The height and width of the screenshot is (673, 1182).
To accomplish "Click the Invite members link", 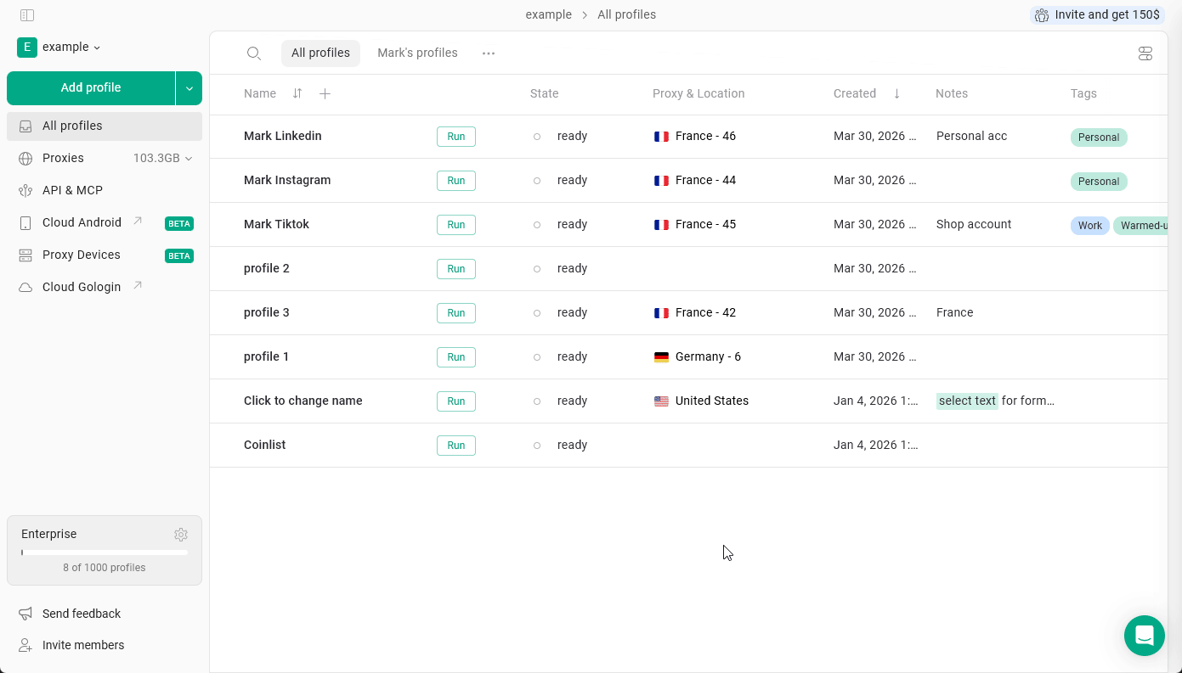I will click(83, 645).
